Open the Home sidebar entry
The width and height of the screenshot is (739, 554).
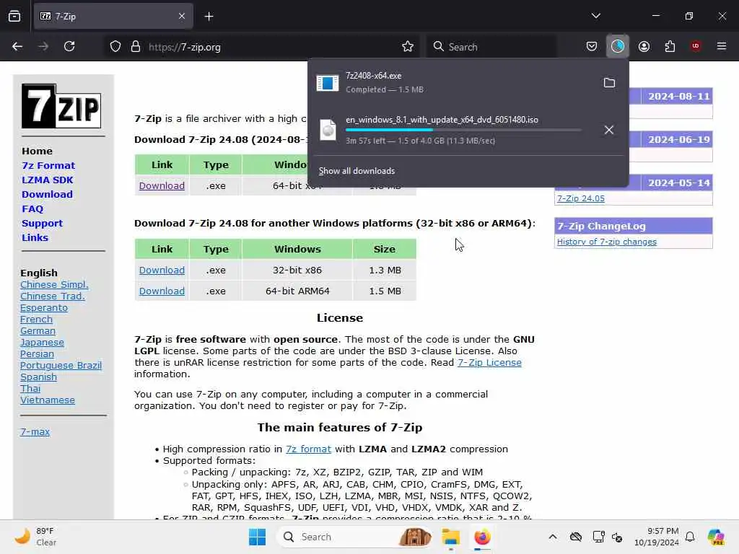tap(38, 151)
